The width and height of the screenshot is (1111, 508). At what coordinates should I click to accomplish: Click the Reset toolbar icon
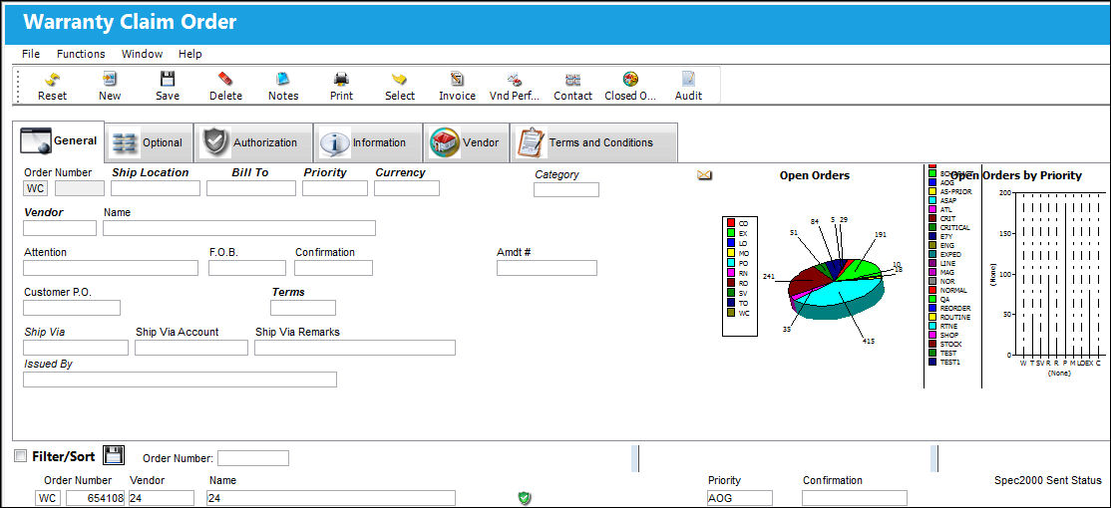[52, 87]
